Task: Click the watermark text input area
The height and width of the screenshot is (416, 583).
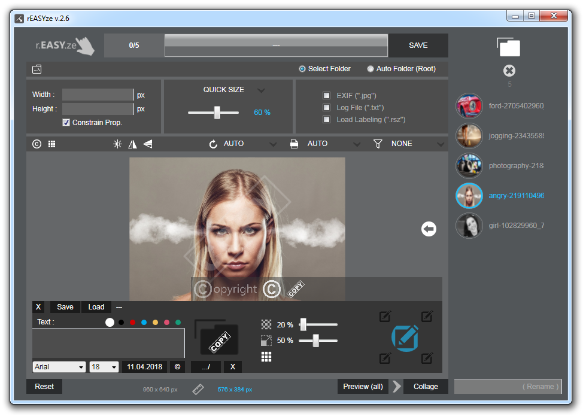Action: point(108,343)
